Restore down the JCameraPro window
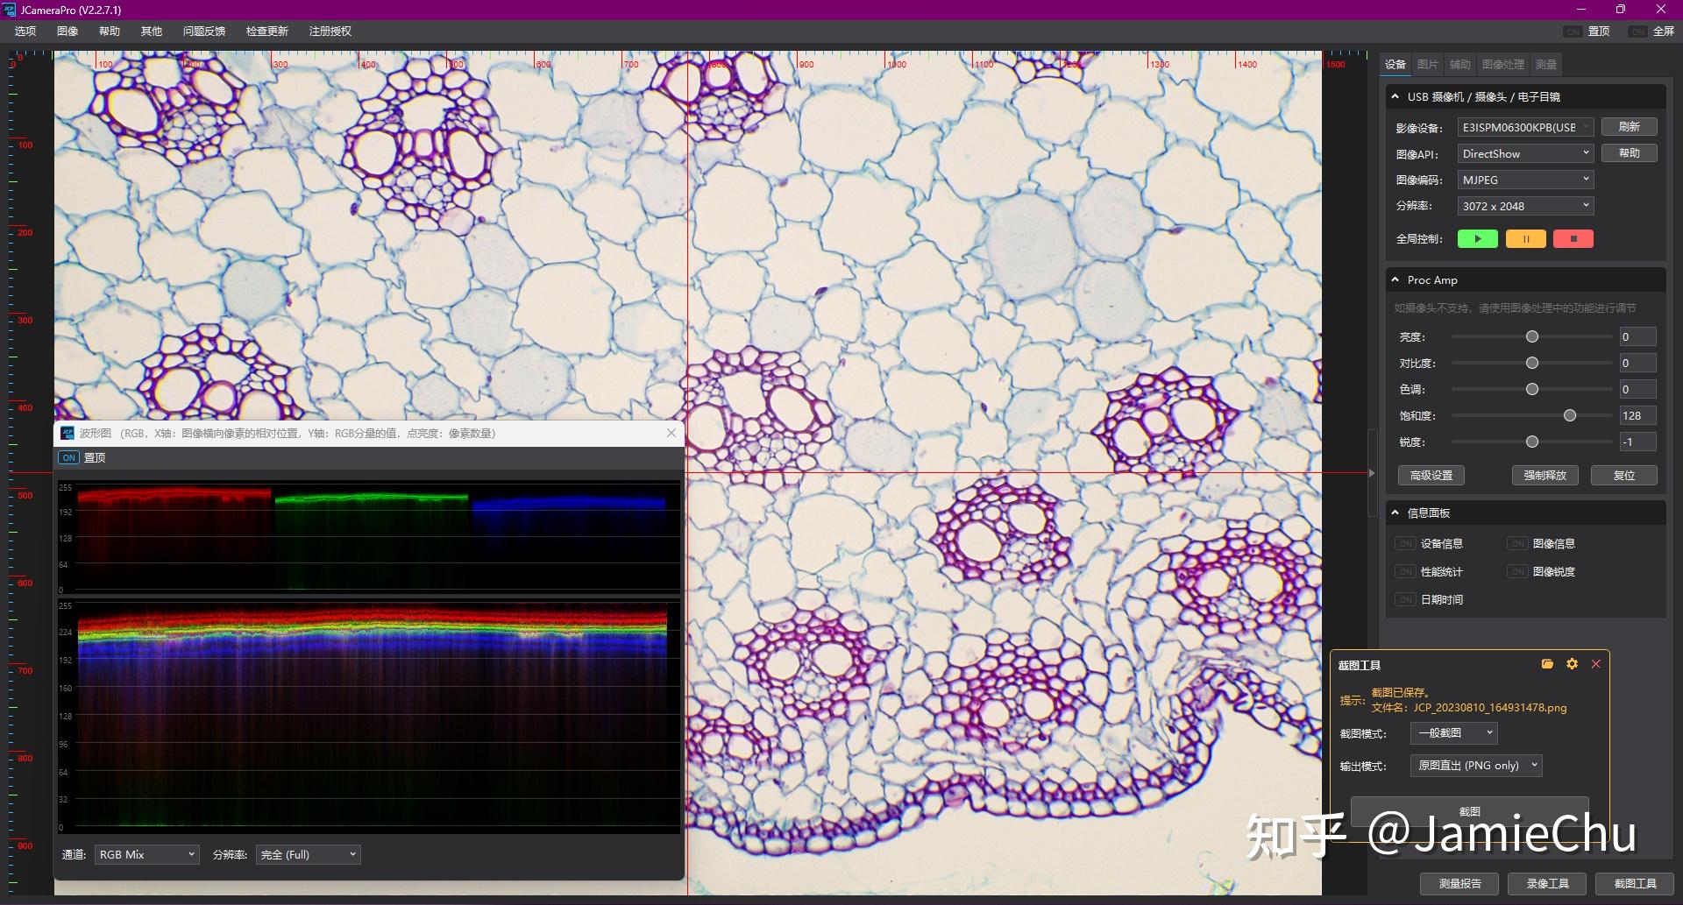1683x905 pixels. 1621,10
